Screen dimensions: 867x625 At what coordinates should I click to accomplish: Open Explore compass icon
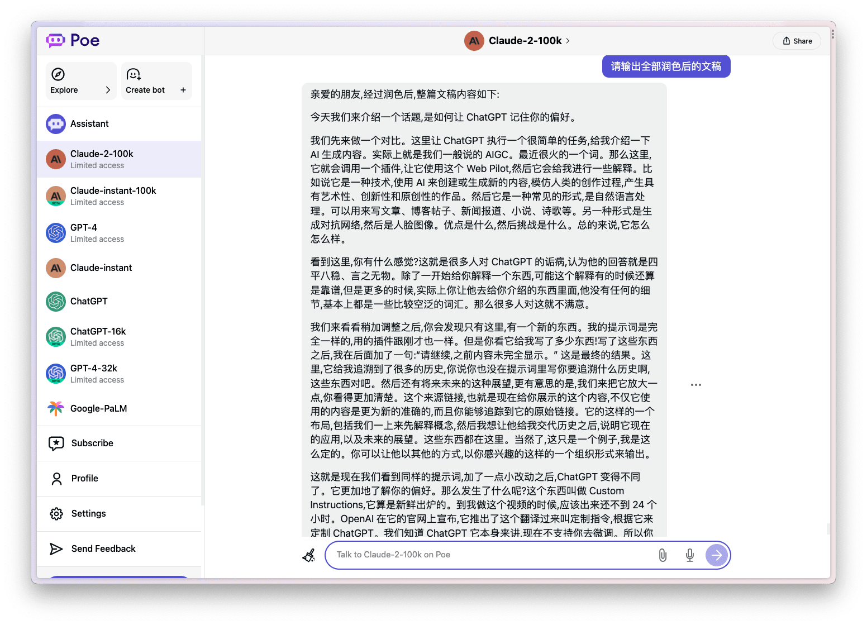[58, 74]
